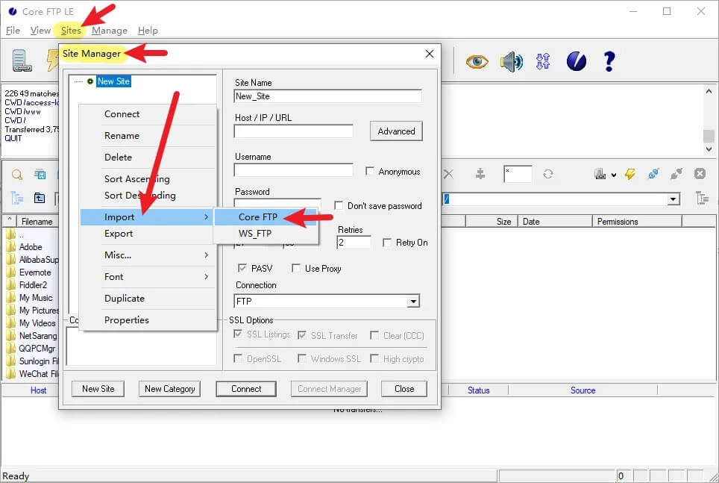The height and width of the screenshot is (483, 719).
Task: Click the local save disk icon
Action: [x=40, y=174]
